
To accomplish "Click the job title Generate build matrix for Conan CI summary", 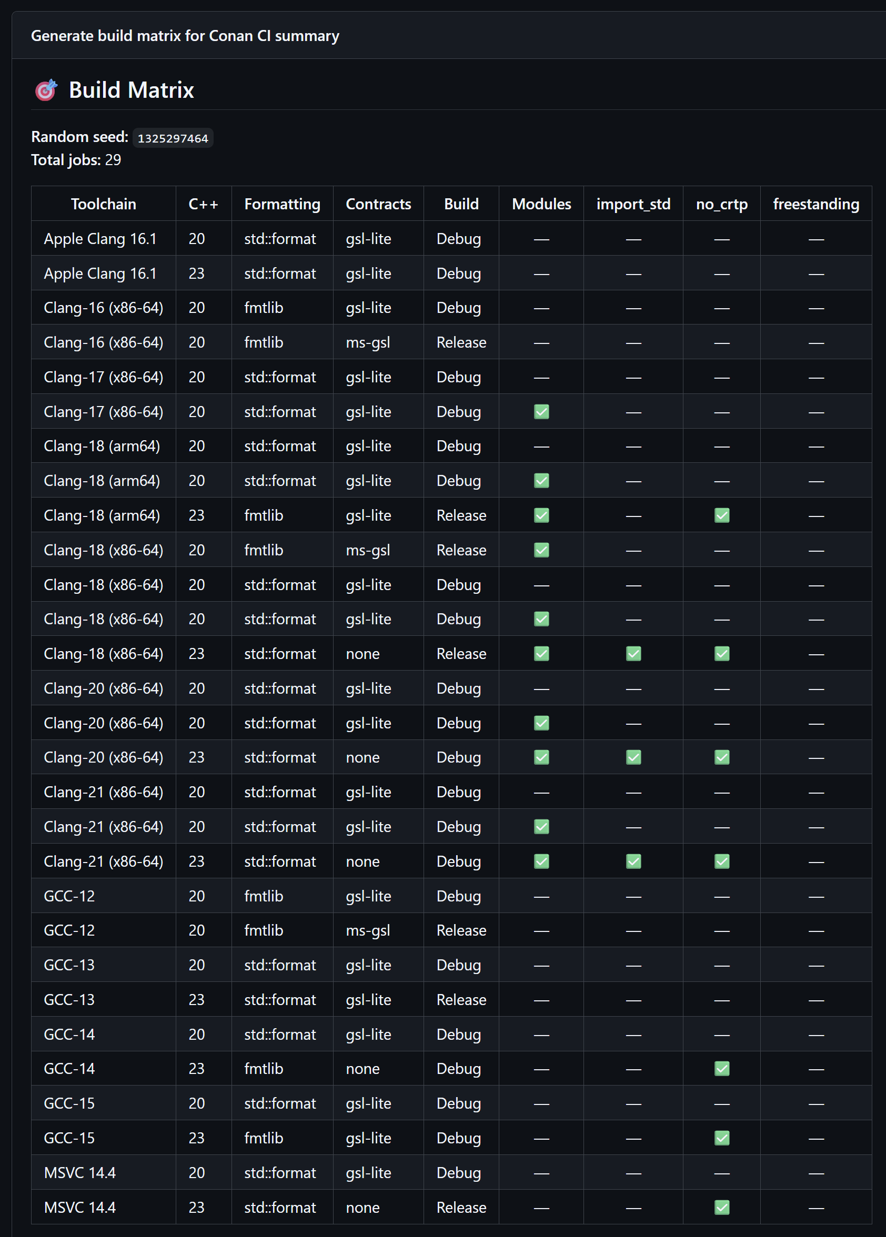I will (185, 36).
